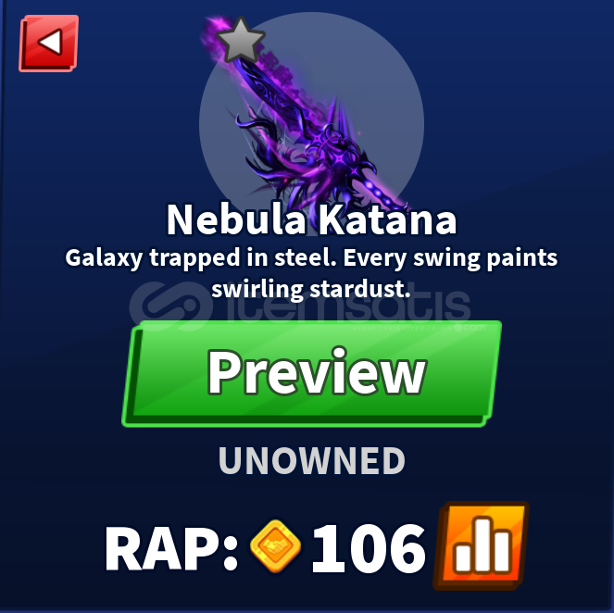The image size is (614, 613).
Task: Select the Nebula Katana sword image
Action: (x=306, y=118)
